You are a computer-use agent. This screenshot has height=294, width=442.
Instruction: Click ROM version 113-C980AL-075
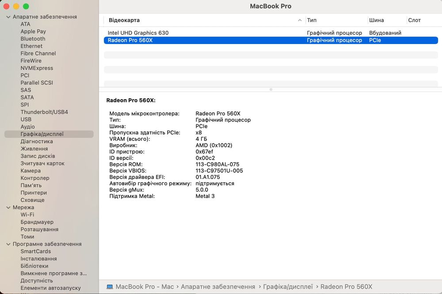pyautogui.click(x=217, y=164)
